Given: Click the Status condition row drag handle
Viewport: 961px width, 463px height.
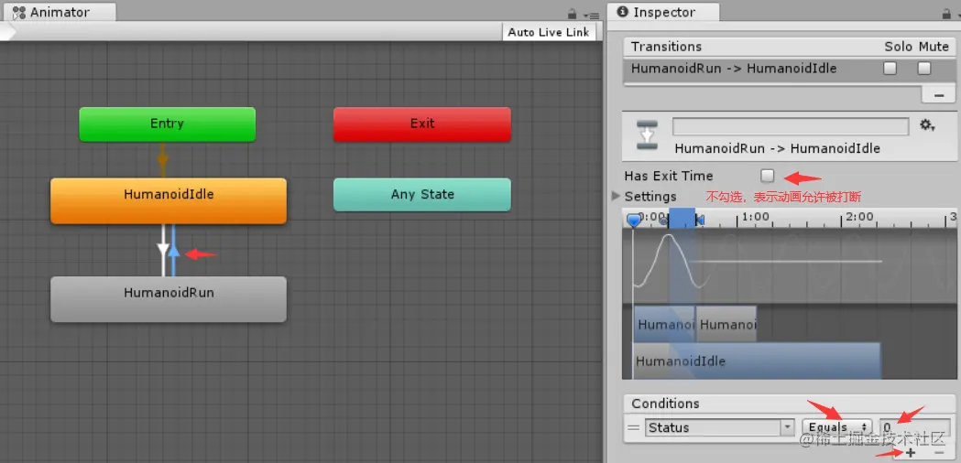Looking at the screenshot, I should [x=634, y=427].
